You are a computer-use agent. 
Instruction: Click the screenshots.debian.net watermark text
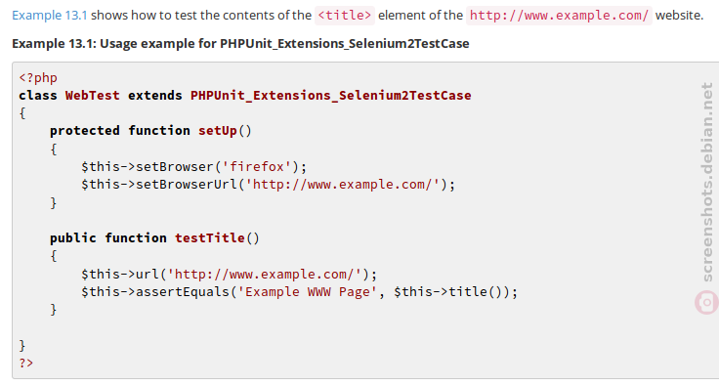pos(707,182)
